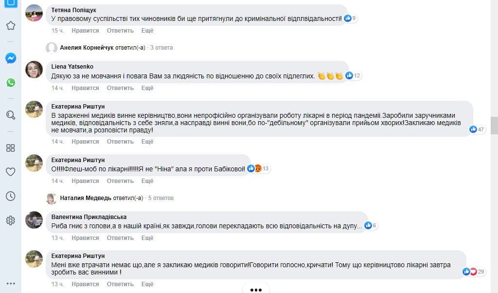Viewport: 498px width, 293px height.
Task: View reactions count 47 on comment
Action: coord(477,129)
